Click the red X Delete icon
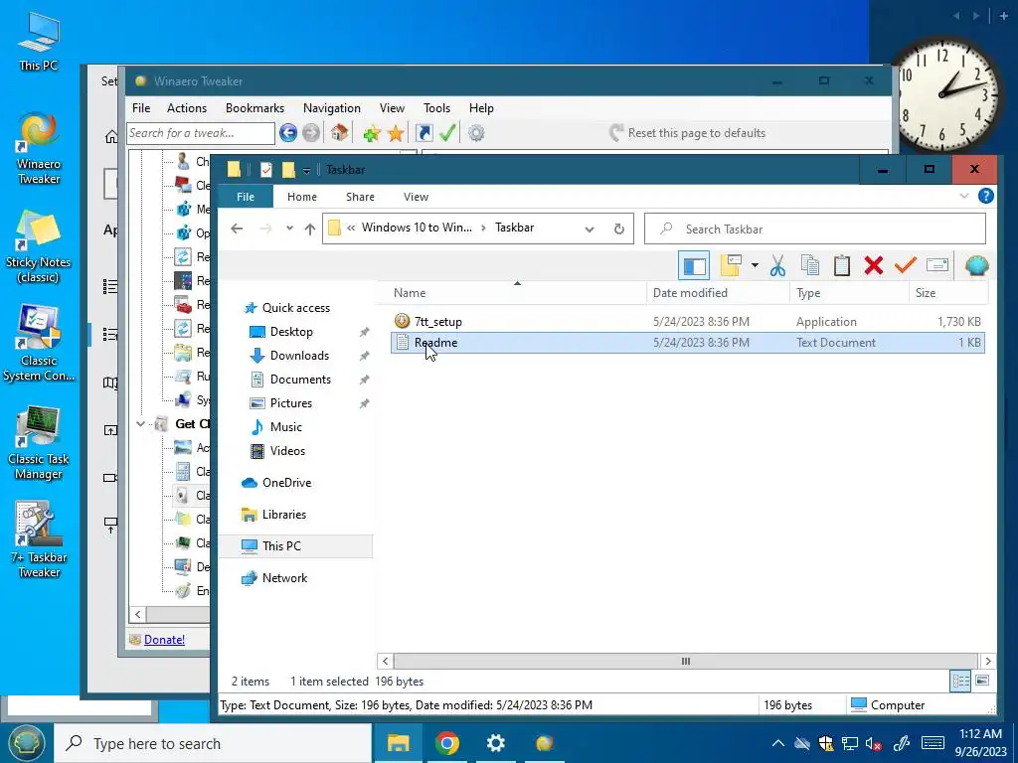This screenshot has height=763, width=1018. click(x=874, y=265)
